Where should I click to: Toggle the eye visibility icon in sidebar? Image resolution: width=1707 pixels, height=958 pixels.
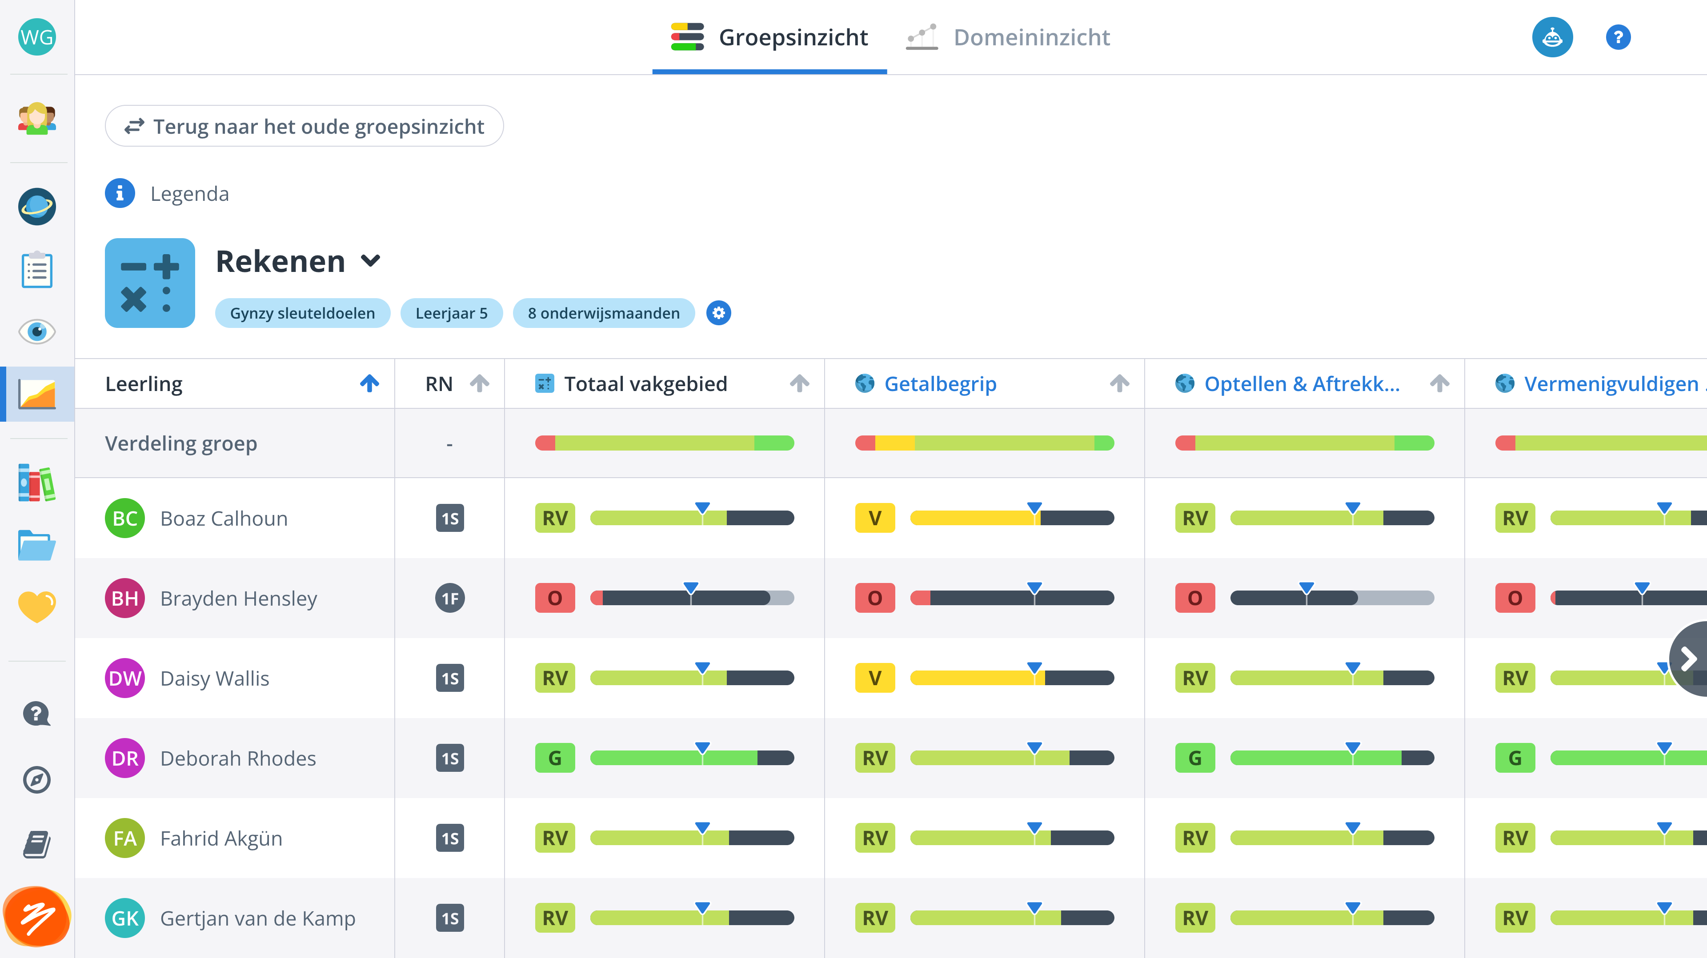[37, 331]
